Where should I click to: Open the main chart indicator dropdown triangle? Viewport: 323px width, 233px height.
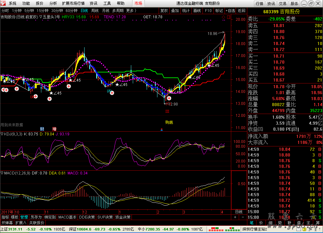(x=41, y=17)
